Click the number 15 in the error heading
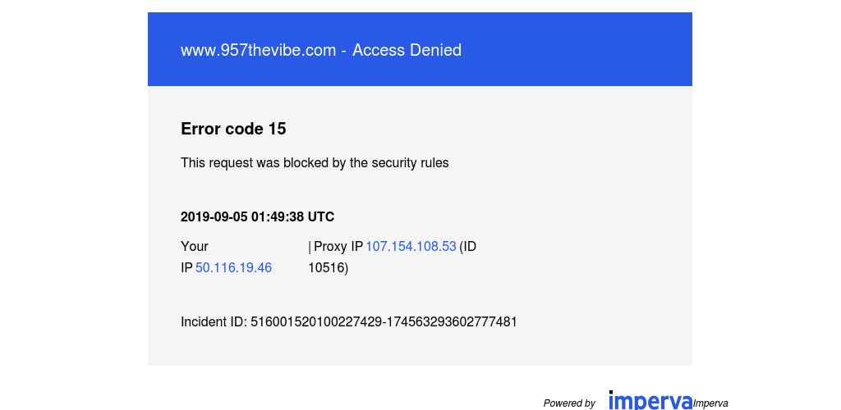The image size is (841, 410). tap(278, 129)
